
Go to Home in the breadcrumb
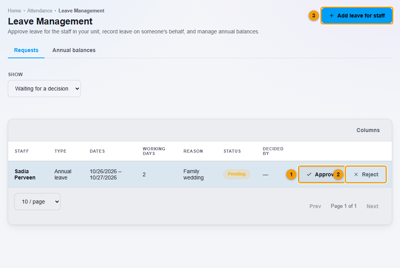(x=14, y=11)
